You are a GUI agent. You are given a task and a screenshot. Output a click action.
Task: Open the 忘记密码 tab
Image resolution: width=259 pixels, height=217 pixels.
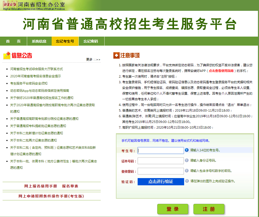tap(91, 41)
